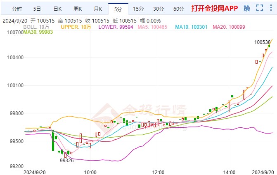
Task: Open the 5日 chart tab
Action: [x=37, y=9]
